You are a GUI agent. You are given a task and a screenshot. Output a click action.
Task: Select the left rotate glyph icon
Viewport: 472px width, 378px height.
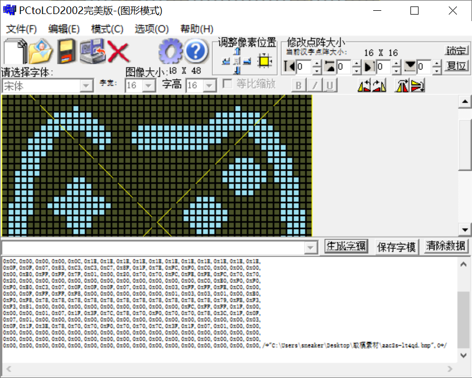pos(363,85)
